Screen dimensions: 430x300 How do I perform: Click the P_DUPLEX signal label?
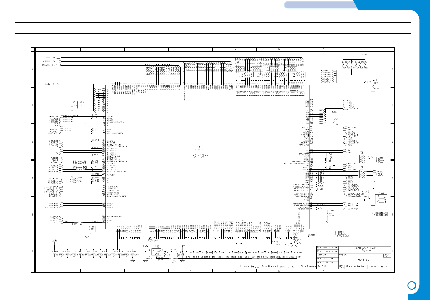click(53, 143)
